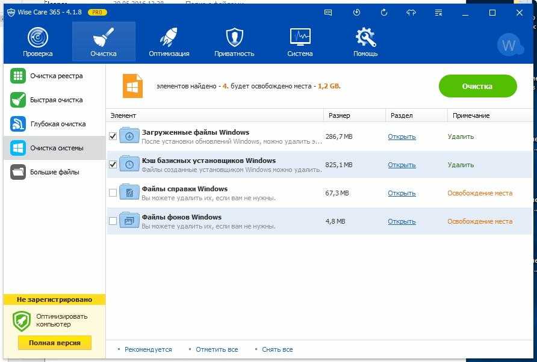Viewport: 537px width, 362px height.
Task: Click the skin (t-shirt) icon in title bar
Action: tap(411, 13)
